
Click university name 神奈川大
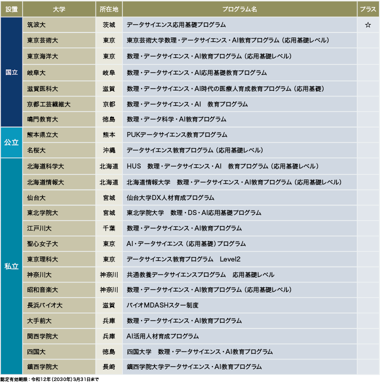[x=39, y=275]
